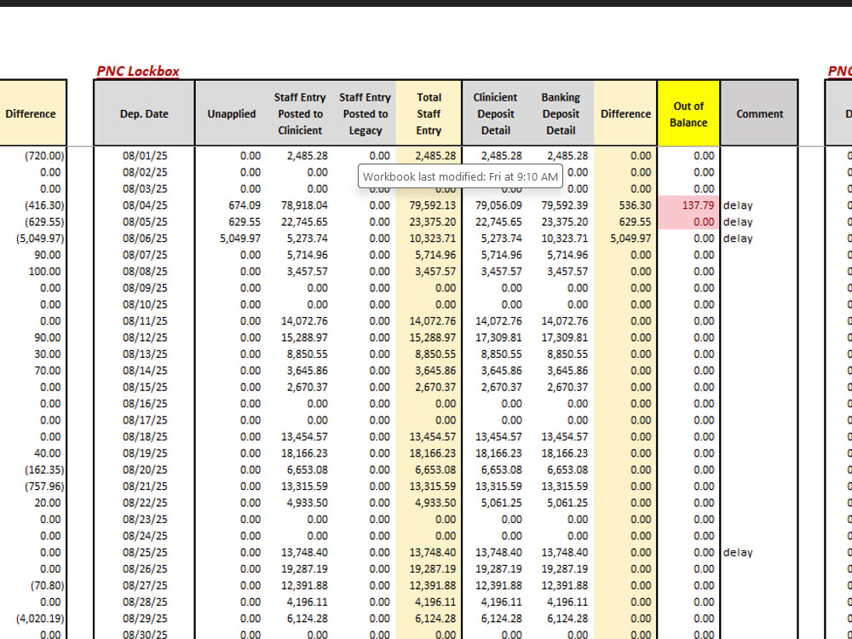852x639 pixels.
Task: Select the Total Staff Entry header
Action: (x=429, y=113)
